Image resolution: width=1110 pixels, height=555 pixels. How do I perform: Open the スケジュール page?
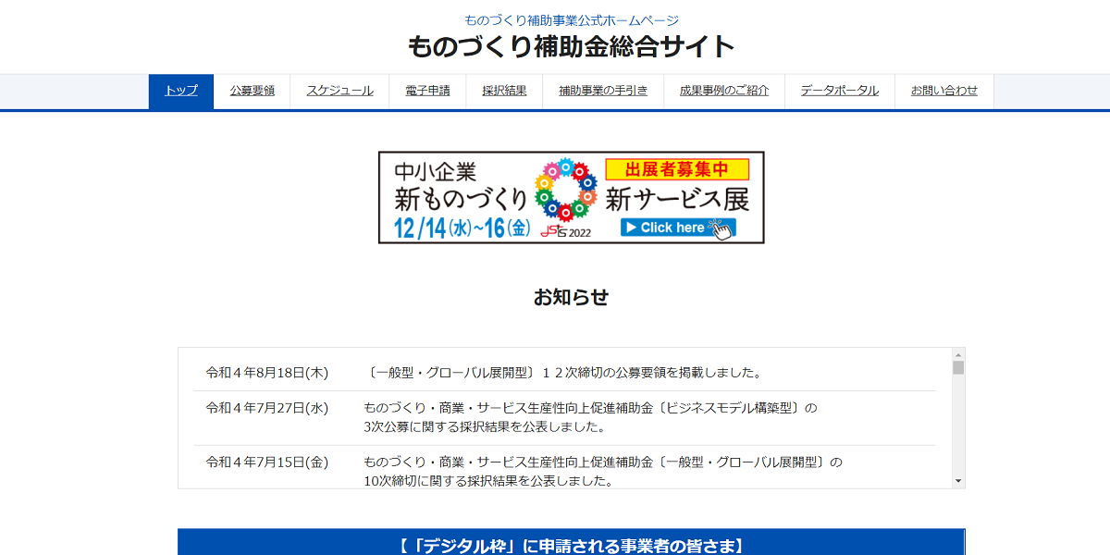pyautogui.click(x=339, y=91)
